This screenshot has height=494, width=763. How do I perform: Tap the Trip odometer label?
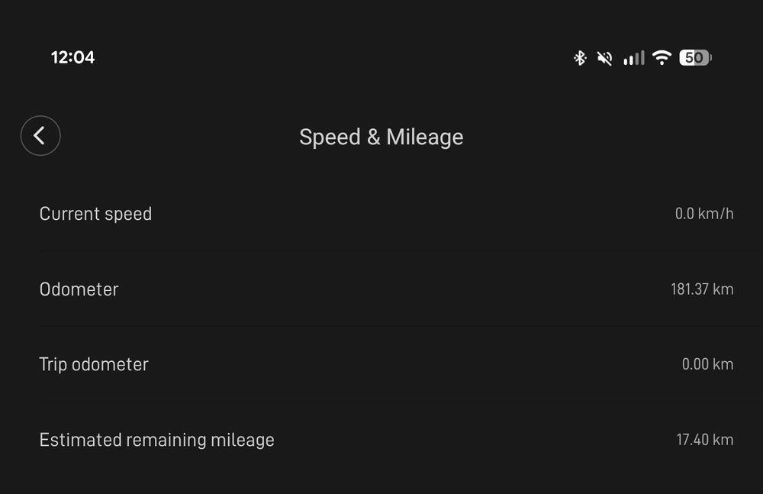click(x=93, y=364)
